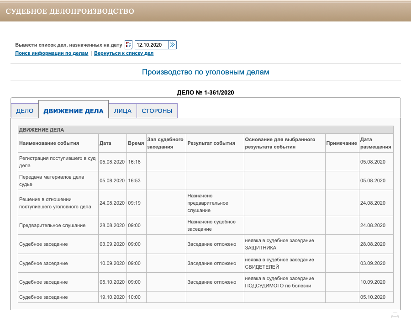411x318 pixels.
Task: Click into the date field showing 12.10.2020
Action: [151, 45]
